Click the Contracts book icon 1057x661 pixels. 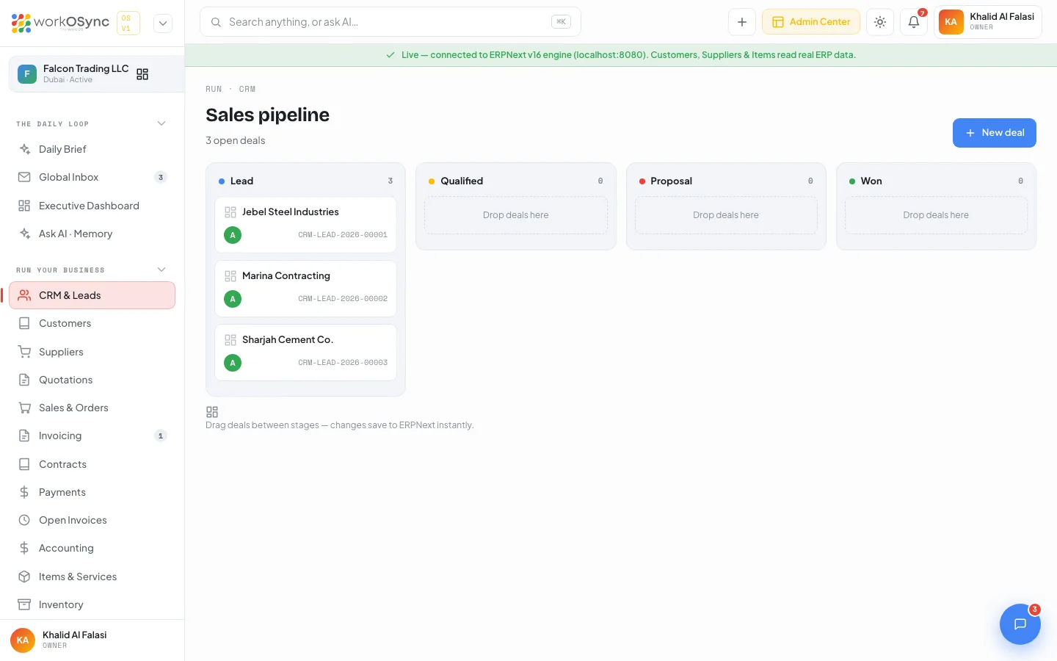[24, 464]
